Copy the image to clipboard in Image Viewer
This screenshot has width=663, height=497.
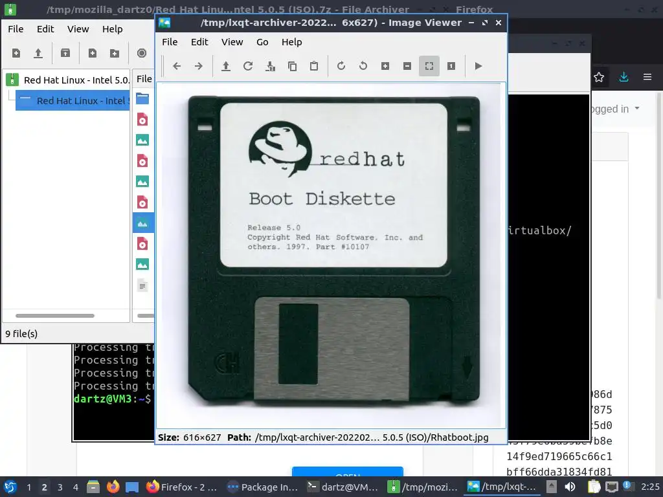point(292,66)
